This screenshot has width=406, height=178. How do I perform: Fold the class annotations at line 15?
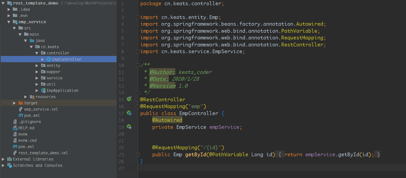[x=137, y=100]
